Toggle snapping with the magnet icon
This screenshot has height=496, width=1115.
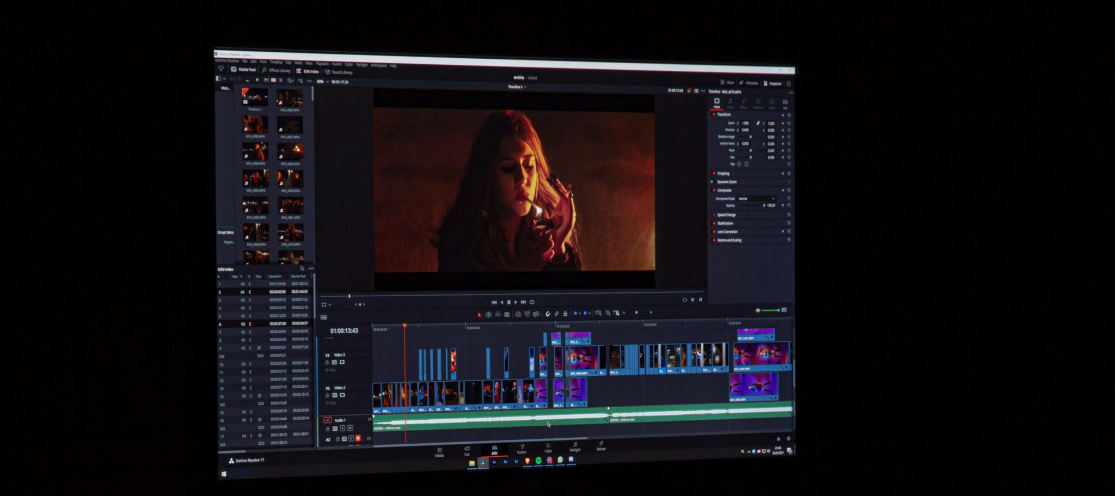pyautogui.click(x=548, y=314)
